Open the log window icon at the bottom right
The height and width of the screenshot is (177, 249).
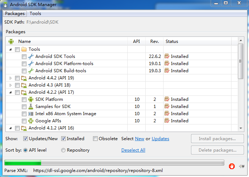coord(242,166)
